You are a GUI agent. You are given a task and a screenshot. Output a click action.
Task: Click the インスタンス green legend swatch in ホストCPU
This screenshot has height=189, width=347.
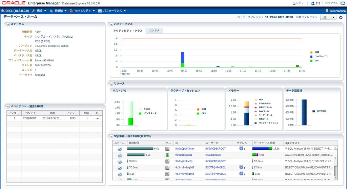point(140,113)
